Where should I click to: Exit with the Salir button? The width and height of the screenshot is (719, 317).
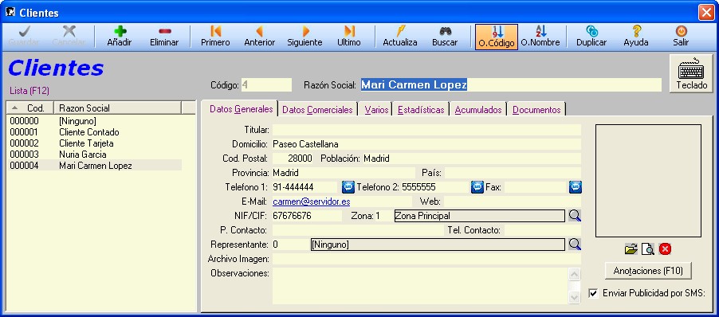681,37
